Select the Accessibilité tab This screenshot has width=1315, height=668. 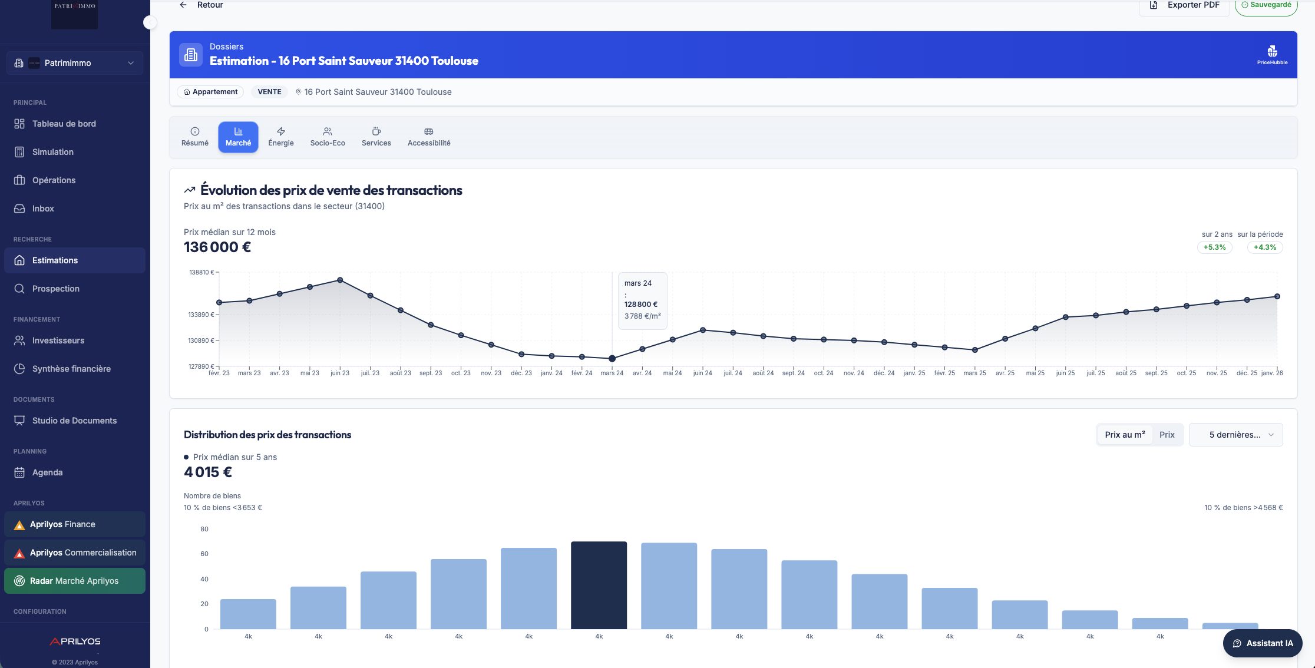428,137
